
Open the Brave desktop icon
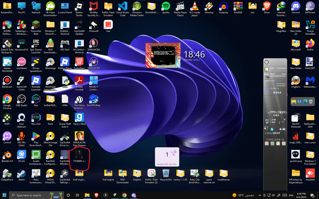click(x=267, y=8)
